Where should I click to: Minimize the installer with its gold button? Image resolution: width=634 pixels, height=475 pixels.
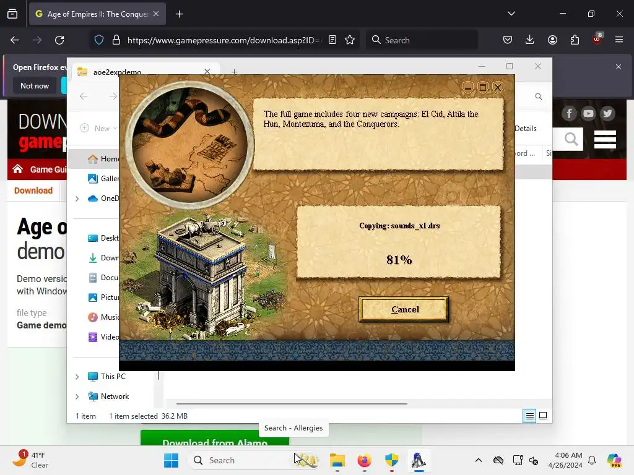pyautogui.click(x=468, y=87)
